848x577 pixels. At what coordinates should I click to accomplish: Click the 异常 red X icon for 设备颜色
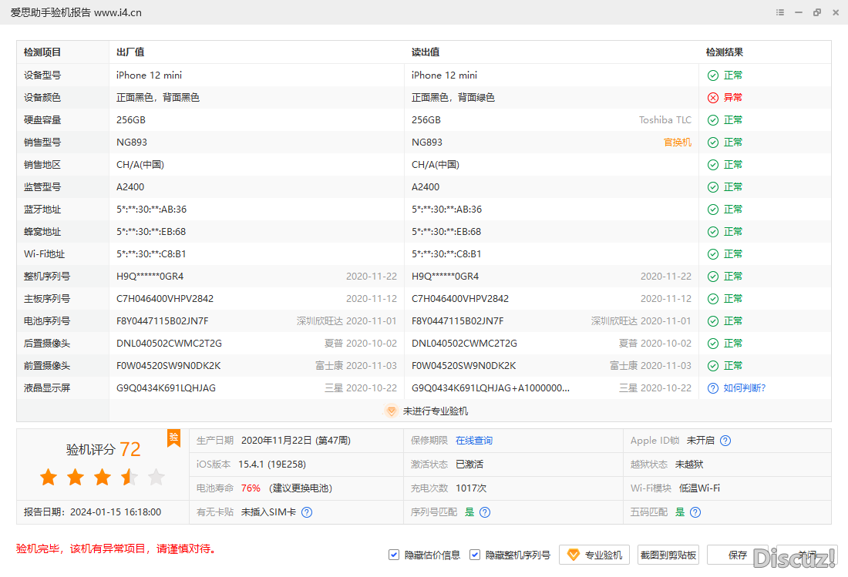point(713,98)
